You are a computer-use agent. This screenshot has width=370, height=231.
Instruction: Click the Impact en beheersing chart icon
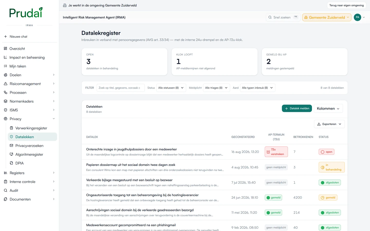[5, 57]
